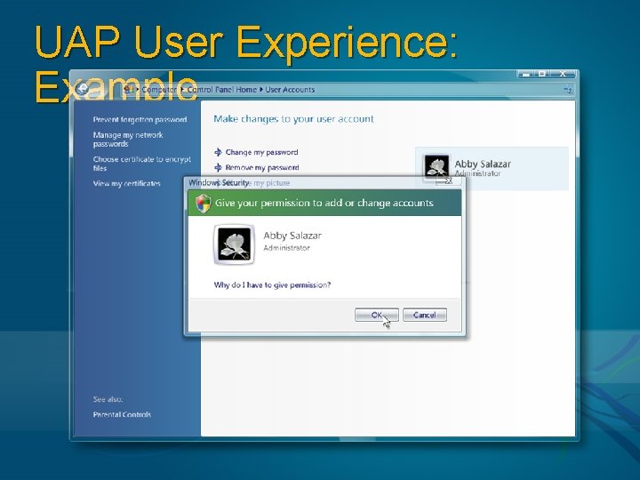Open 'Prevent forgotten password' in sidebar

140,120
